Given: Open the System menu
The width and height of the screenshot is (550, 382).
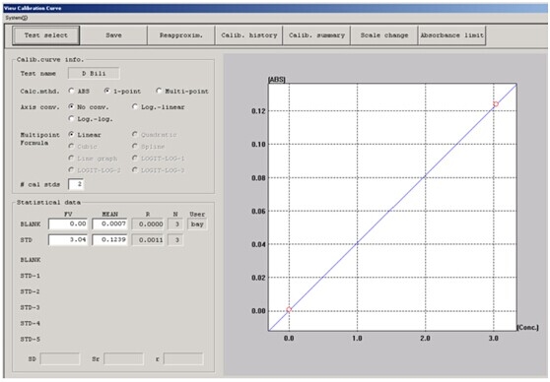Looking at the screenshot, I should pos(16,18).
